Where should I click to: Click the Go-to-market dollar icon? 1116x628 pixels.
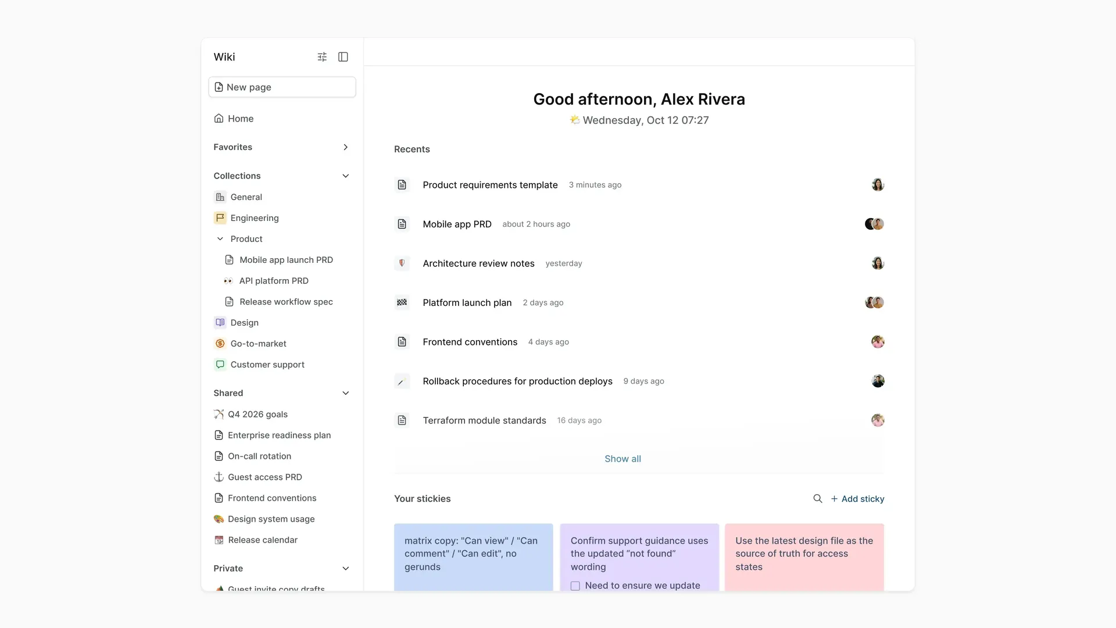pyautogui.click(x=220, y=344)
